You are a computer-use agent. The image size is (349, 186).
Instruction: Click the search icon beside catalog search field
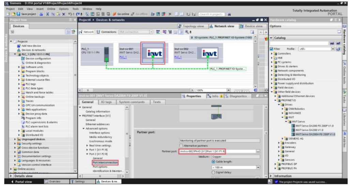[332, 43]
